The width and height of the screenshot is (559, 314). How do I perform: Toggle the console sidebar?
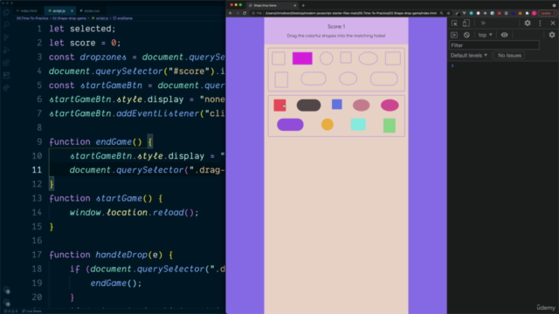[x=454, y=35]
